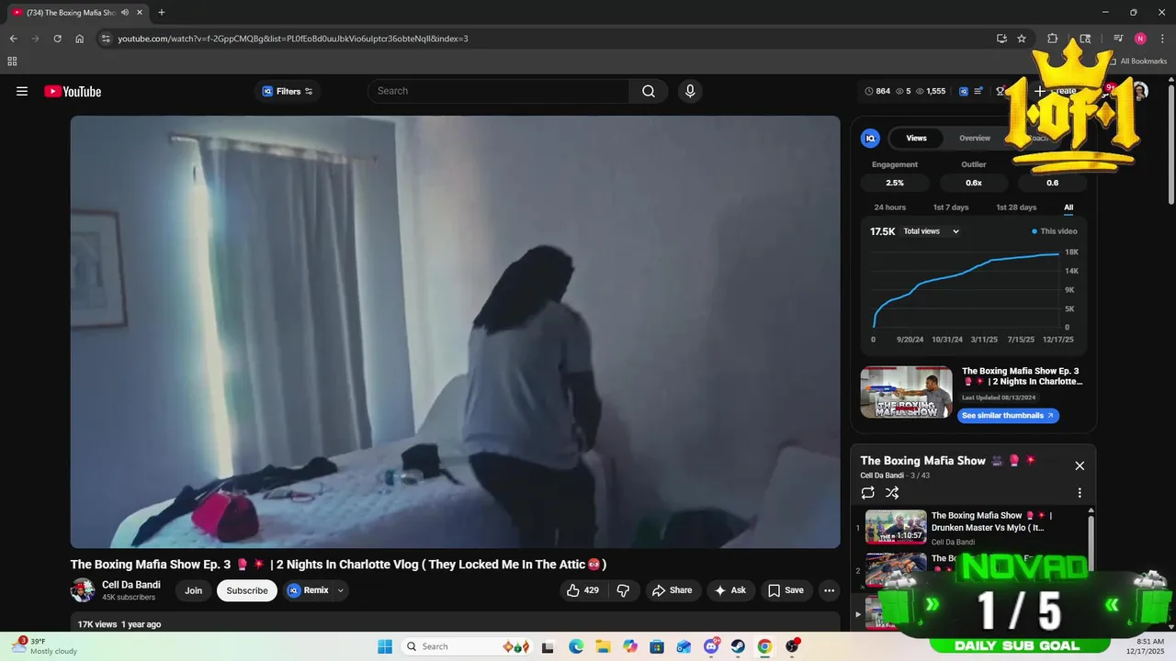Click the Outlier 0.6x value pill
The height and width of the screenshot is (661, 1176).
point(974,183)
